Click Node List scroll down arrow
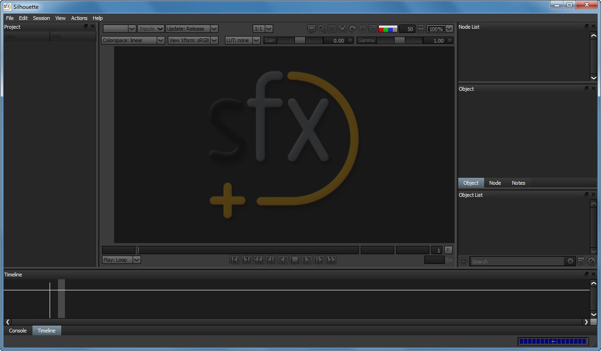 (x=594, y=78)
